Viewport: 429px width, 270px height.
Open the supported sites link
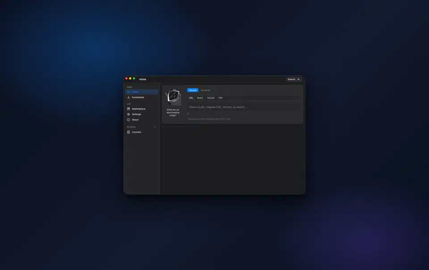pyautogui.click(x=210, y=119)
